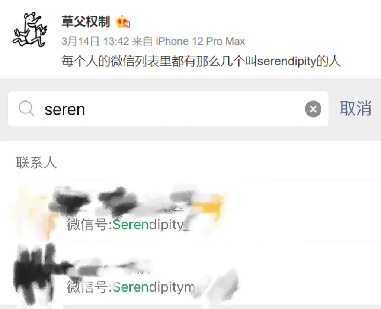Open the contact with ID Serendipity_
This screenshot has width=381, height=309.
(x=190, y=211)
